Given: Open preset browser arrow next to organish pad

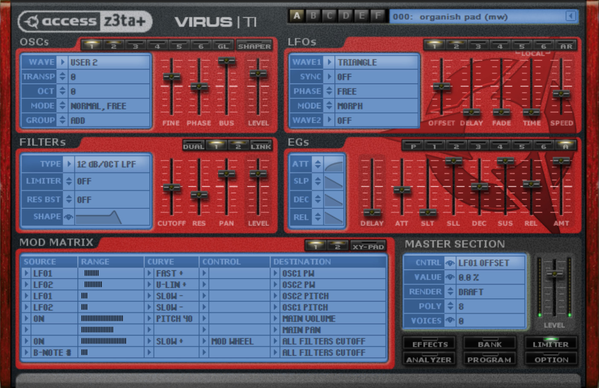Looking at the screenshot, I should [x=570, y=16].
